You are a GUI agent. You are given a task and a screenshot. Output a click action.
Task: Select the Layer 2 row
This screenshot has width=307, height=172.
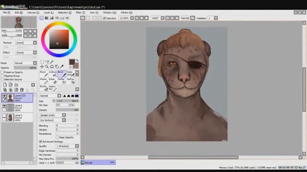(x=17, y=107)
